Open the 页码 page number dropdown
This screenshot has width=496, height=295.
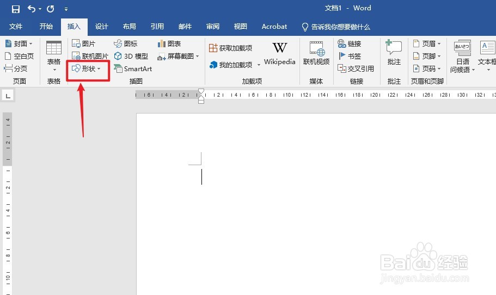click(x=427, y=68)
